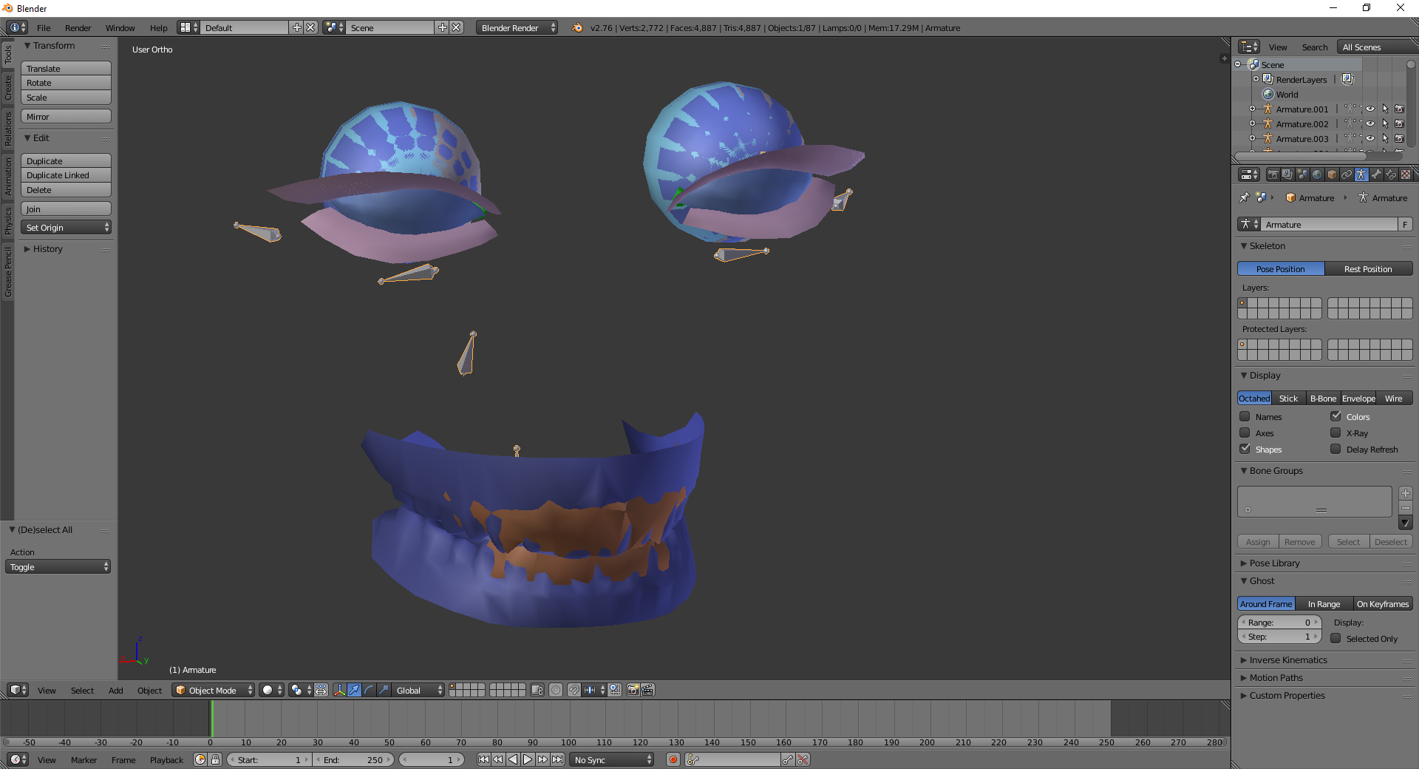The image size is (1419, 769).
Task: Check the Selected Only ghost option
Action: tap(1335, 638)
